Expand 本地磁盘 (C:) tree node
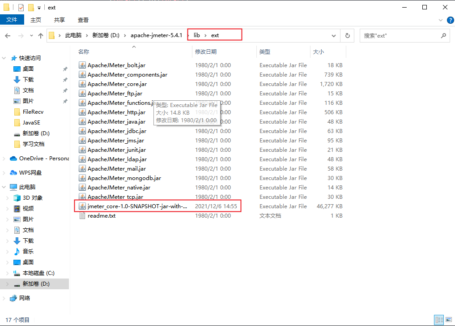The width and height of the screenshot is (455, 326). 8,273
